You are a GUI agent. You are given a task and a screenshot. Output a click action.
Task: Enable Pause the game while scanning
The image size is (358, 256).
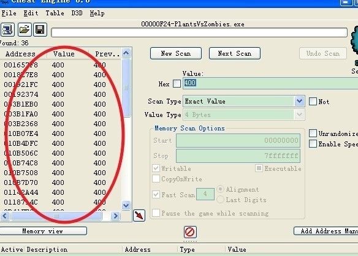[156, 213]
